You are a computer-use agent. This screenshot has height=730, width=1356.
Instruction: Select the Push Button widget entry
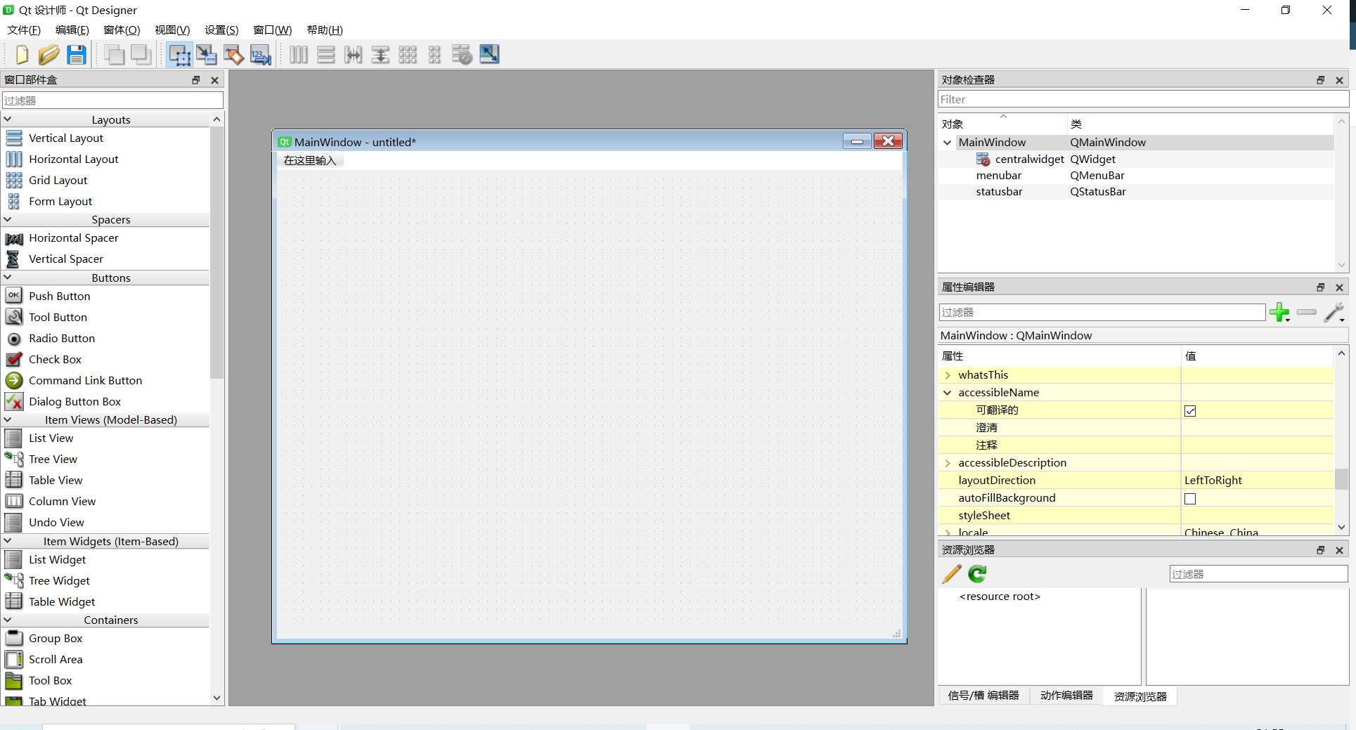point(59,296)
